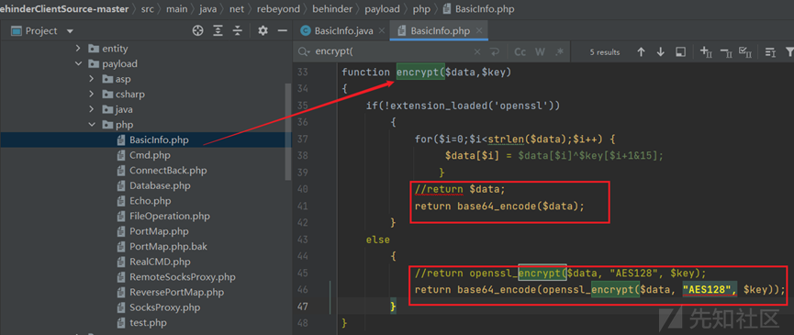Jump to previous search occurrence arrow

tap(641, 51)
